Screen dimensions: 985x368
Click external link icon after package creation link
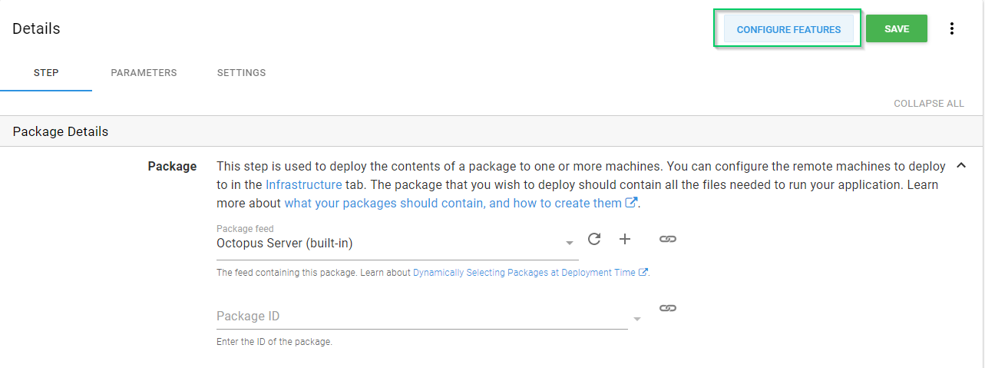pyautogui.click(x=632, y=203)
